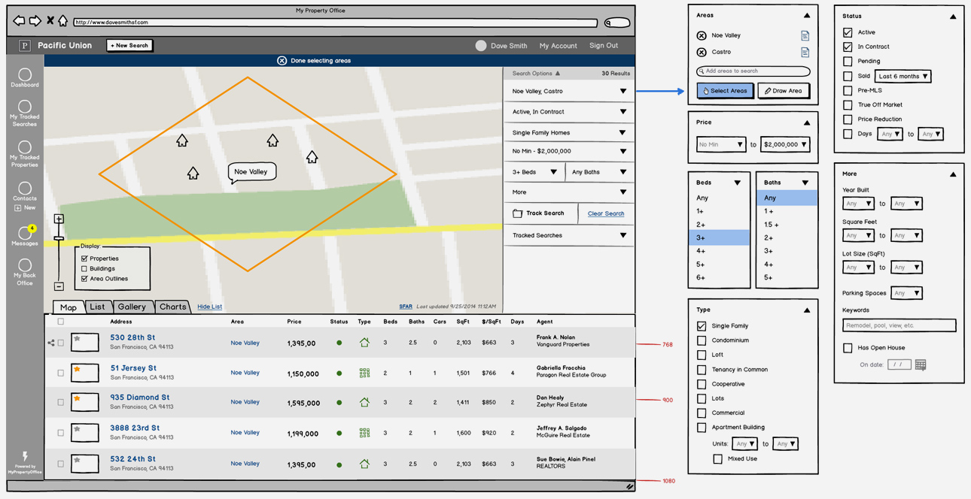Enable the Pending status checkbox
This screenshot has width=971, height=499.
tap(848, 61)
